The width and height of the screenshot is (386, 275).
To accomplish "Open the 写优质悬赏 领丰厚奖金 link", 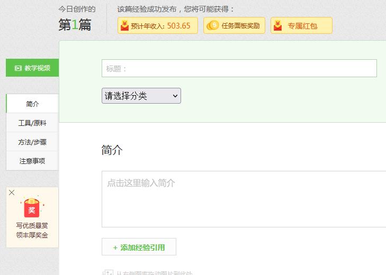I will [x=32, y=230].
